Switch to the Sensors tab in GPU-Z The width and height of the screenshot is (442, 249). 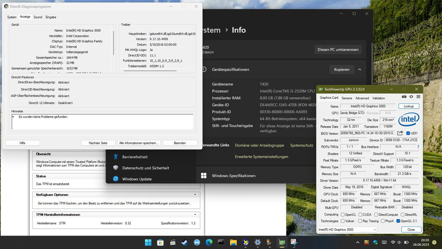[347, 98]
